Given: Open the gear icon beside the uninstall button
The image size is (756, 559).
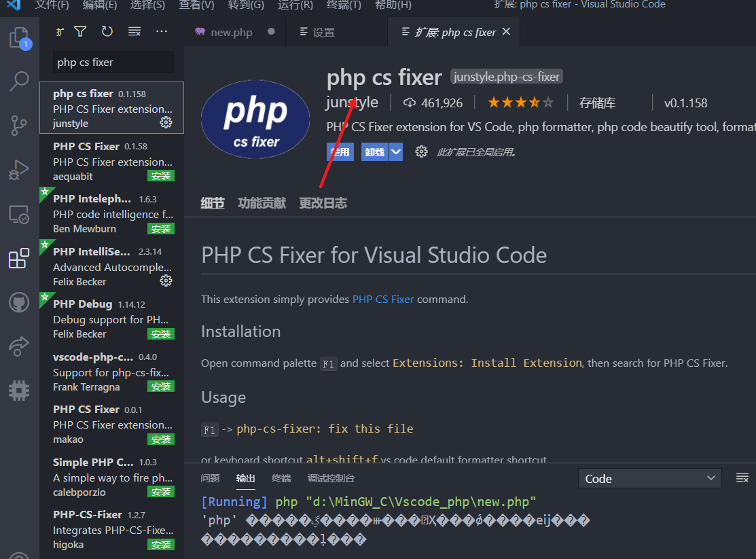Looking at the screenshot, I should pyautogui.click(x=421, y=152).
